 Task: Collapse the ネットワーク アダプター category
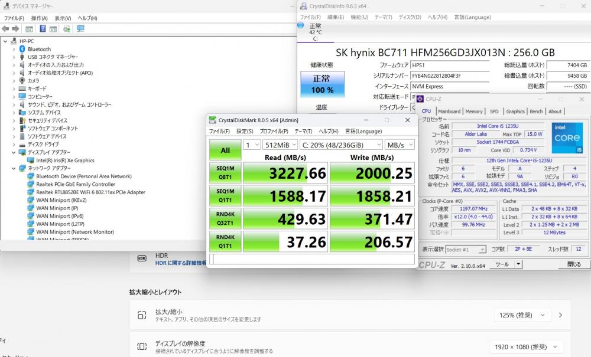click(x=14, y=168)
